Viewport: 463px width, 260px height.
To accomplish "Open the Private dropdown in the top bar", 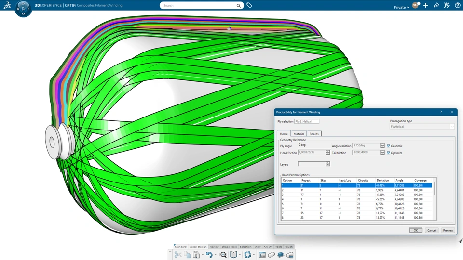I will pos(401,7).
